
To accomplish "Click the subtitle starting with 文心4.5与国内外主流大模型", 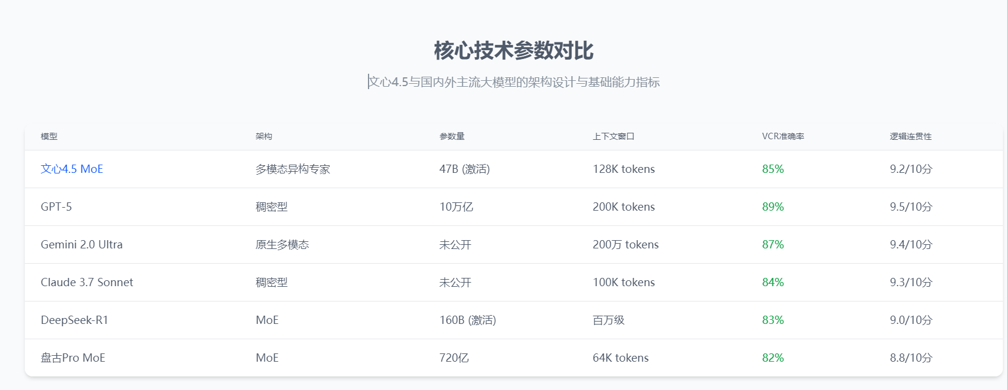I will click(x=514, y=82).
